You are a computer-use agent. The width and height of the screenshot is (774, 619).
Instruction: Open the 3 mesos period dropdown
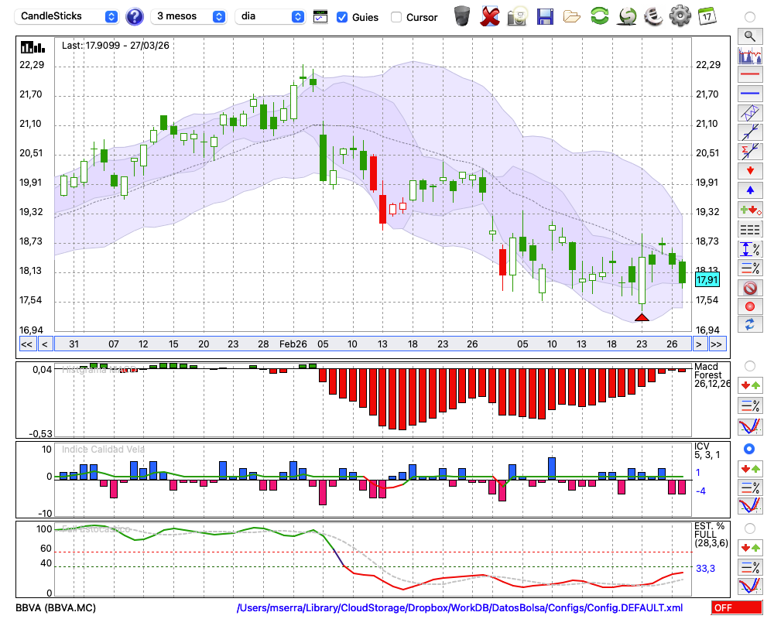click(188, 16)
